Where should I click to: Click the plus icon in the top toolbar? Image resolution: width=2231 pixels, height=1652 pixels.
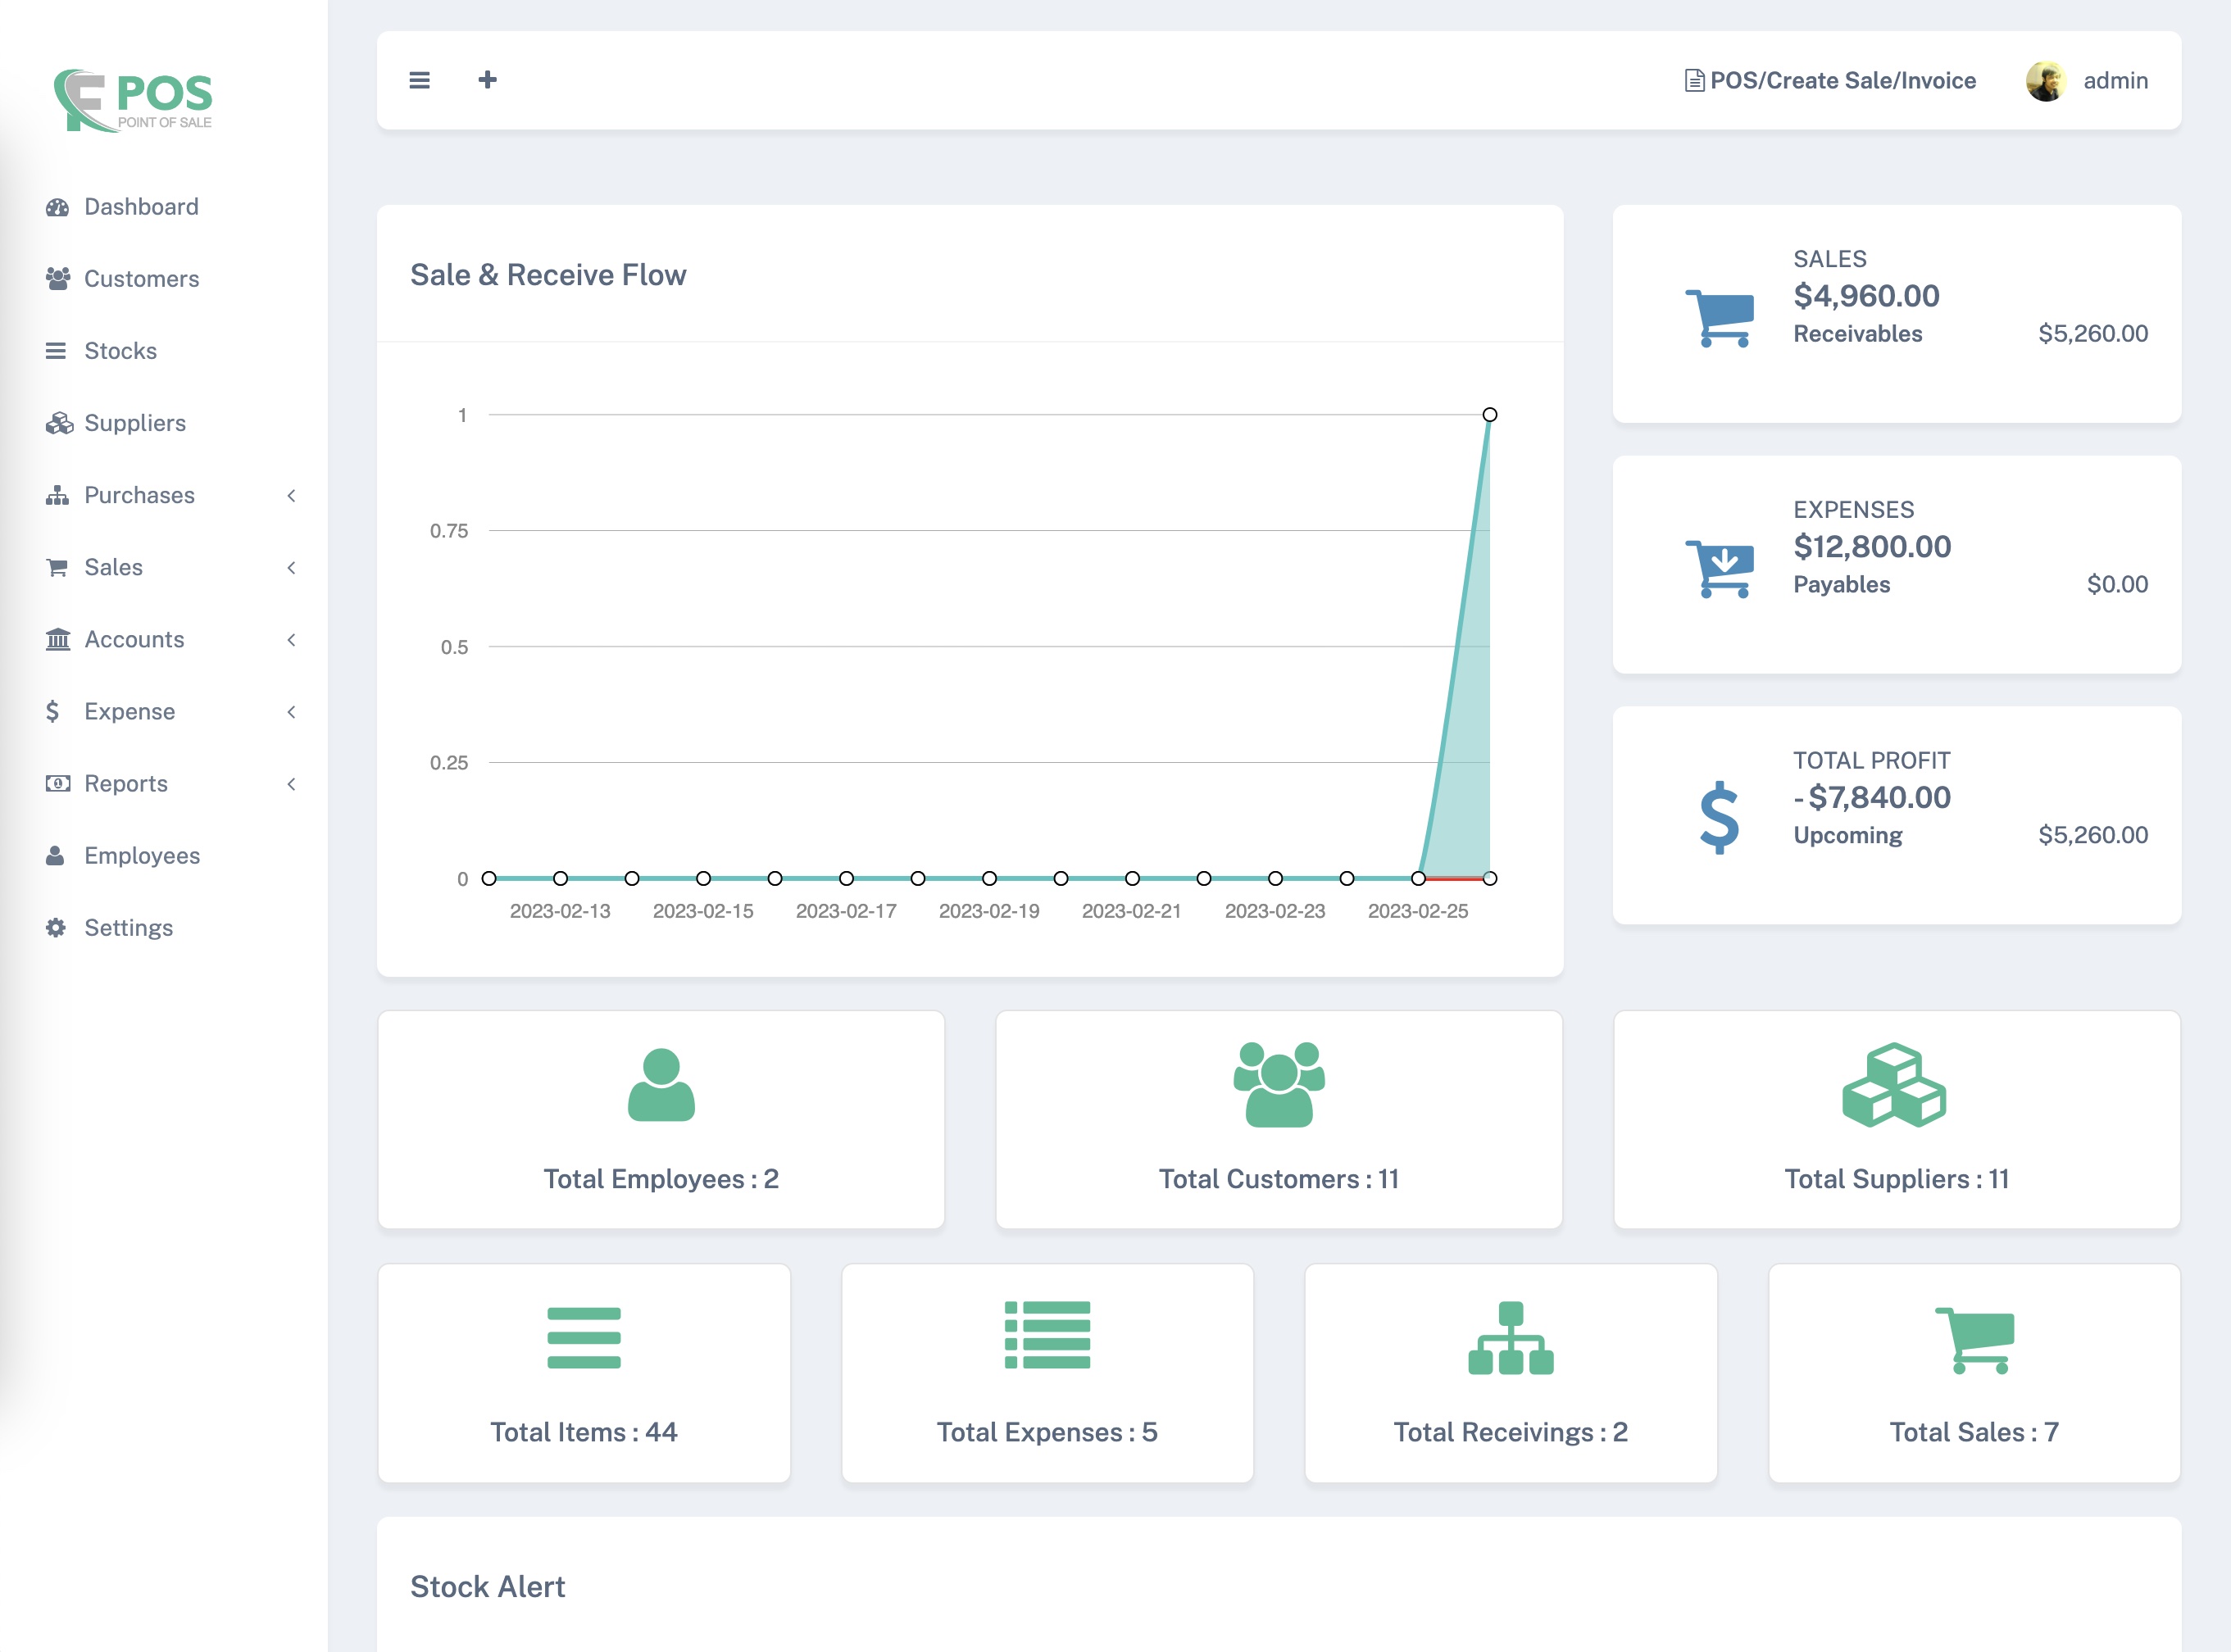click(x=487, y=80)
